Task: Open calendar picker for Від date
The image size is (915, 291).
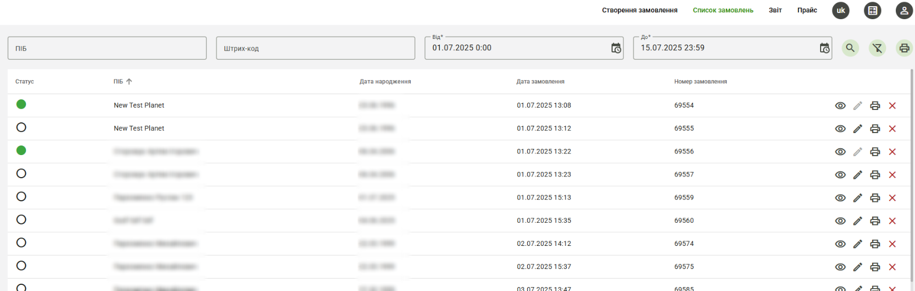Action: pos(616,48)
